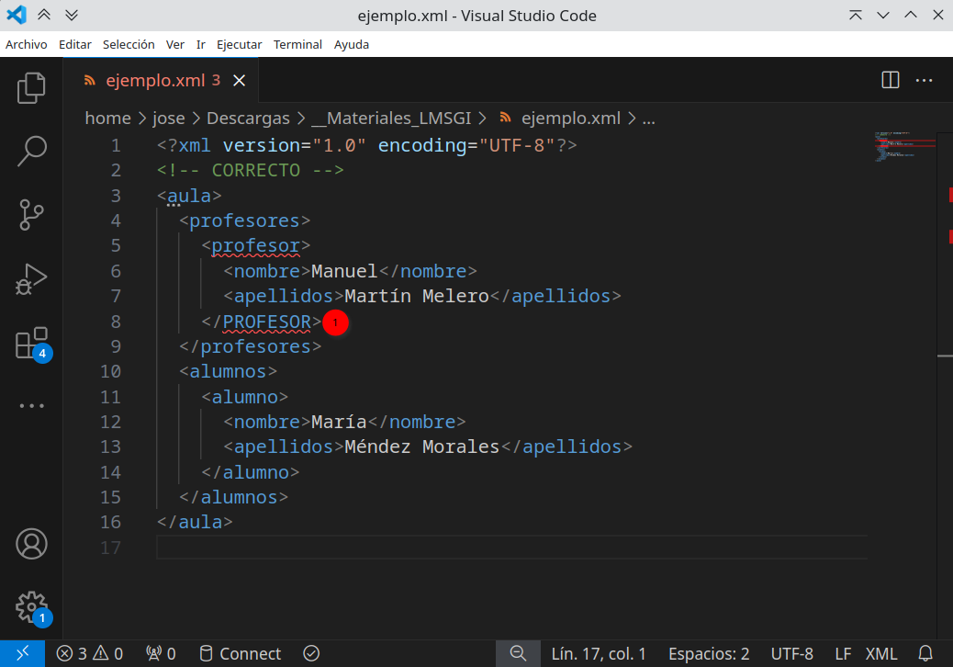The width and height of the screenshot is (953, 667).
Task: Open the Run and Debug view
Action: (31, 279)
